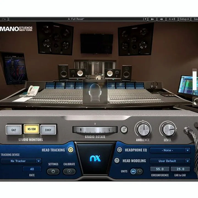Click the Rate value 40 field
Viewport: 198px width, 198px height.
point(32,169)
